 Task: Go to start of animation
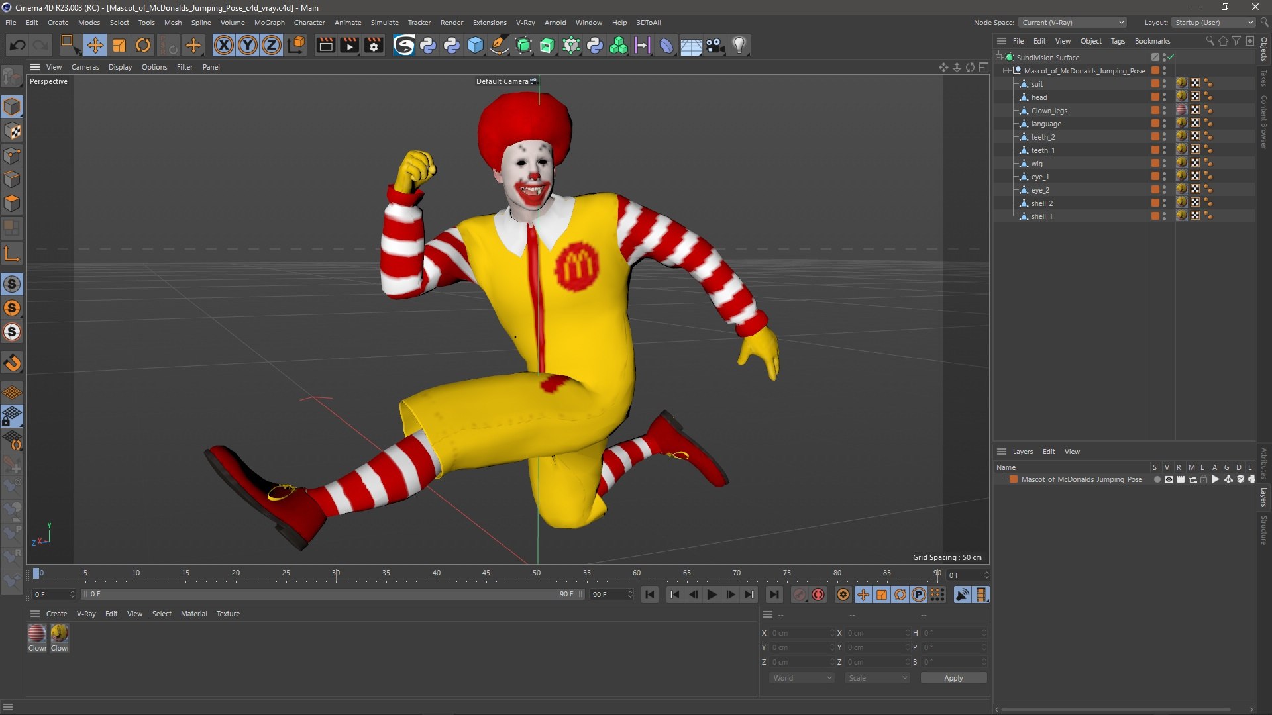[650, 595]
